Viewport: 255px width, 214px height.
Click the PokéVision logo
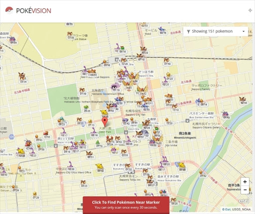(28, 10)
